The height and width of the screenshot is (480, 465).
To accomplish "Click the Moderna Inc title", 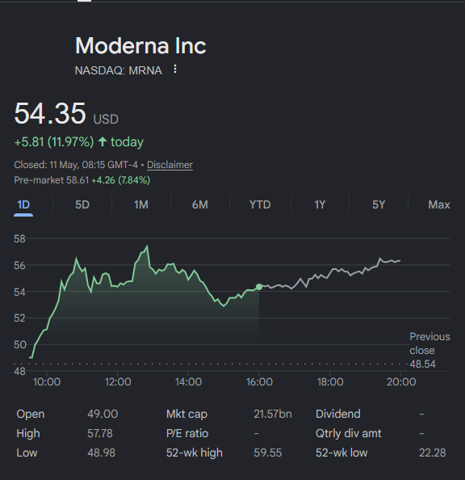I will point(140,45).
